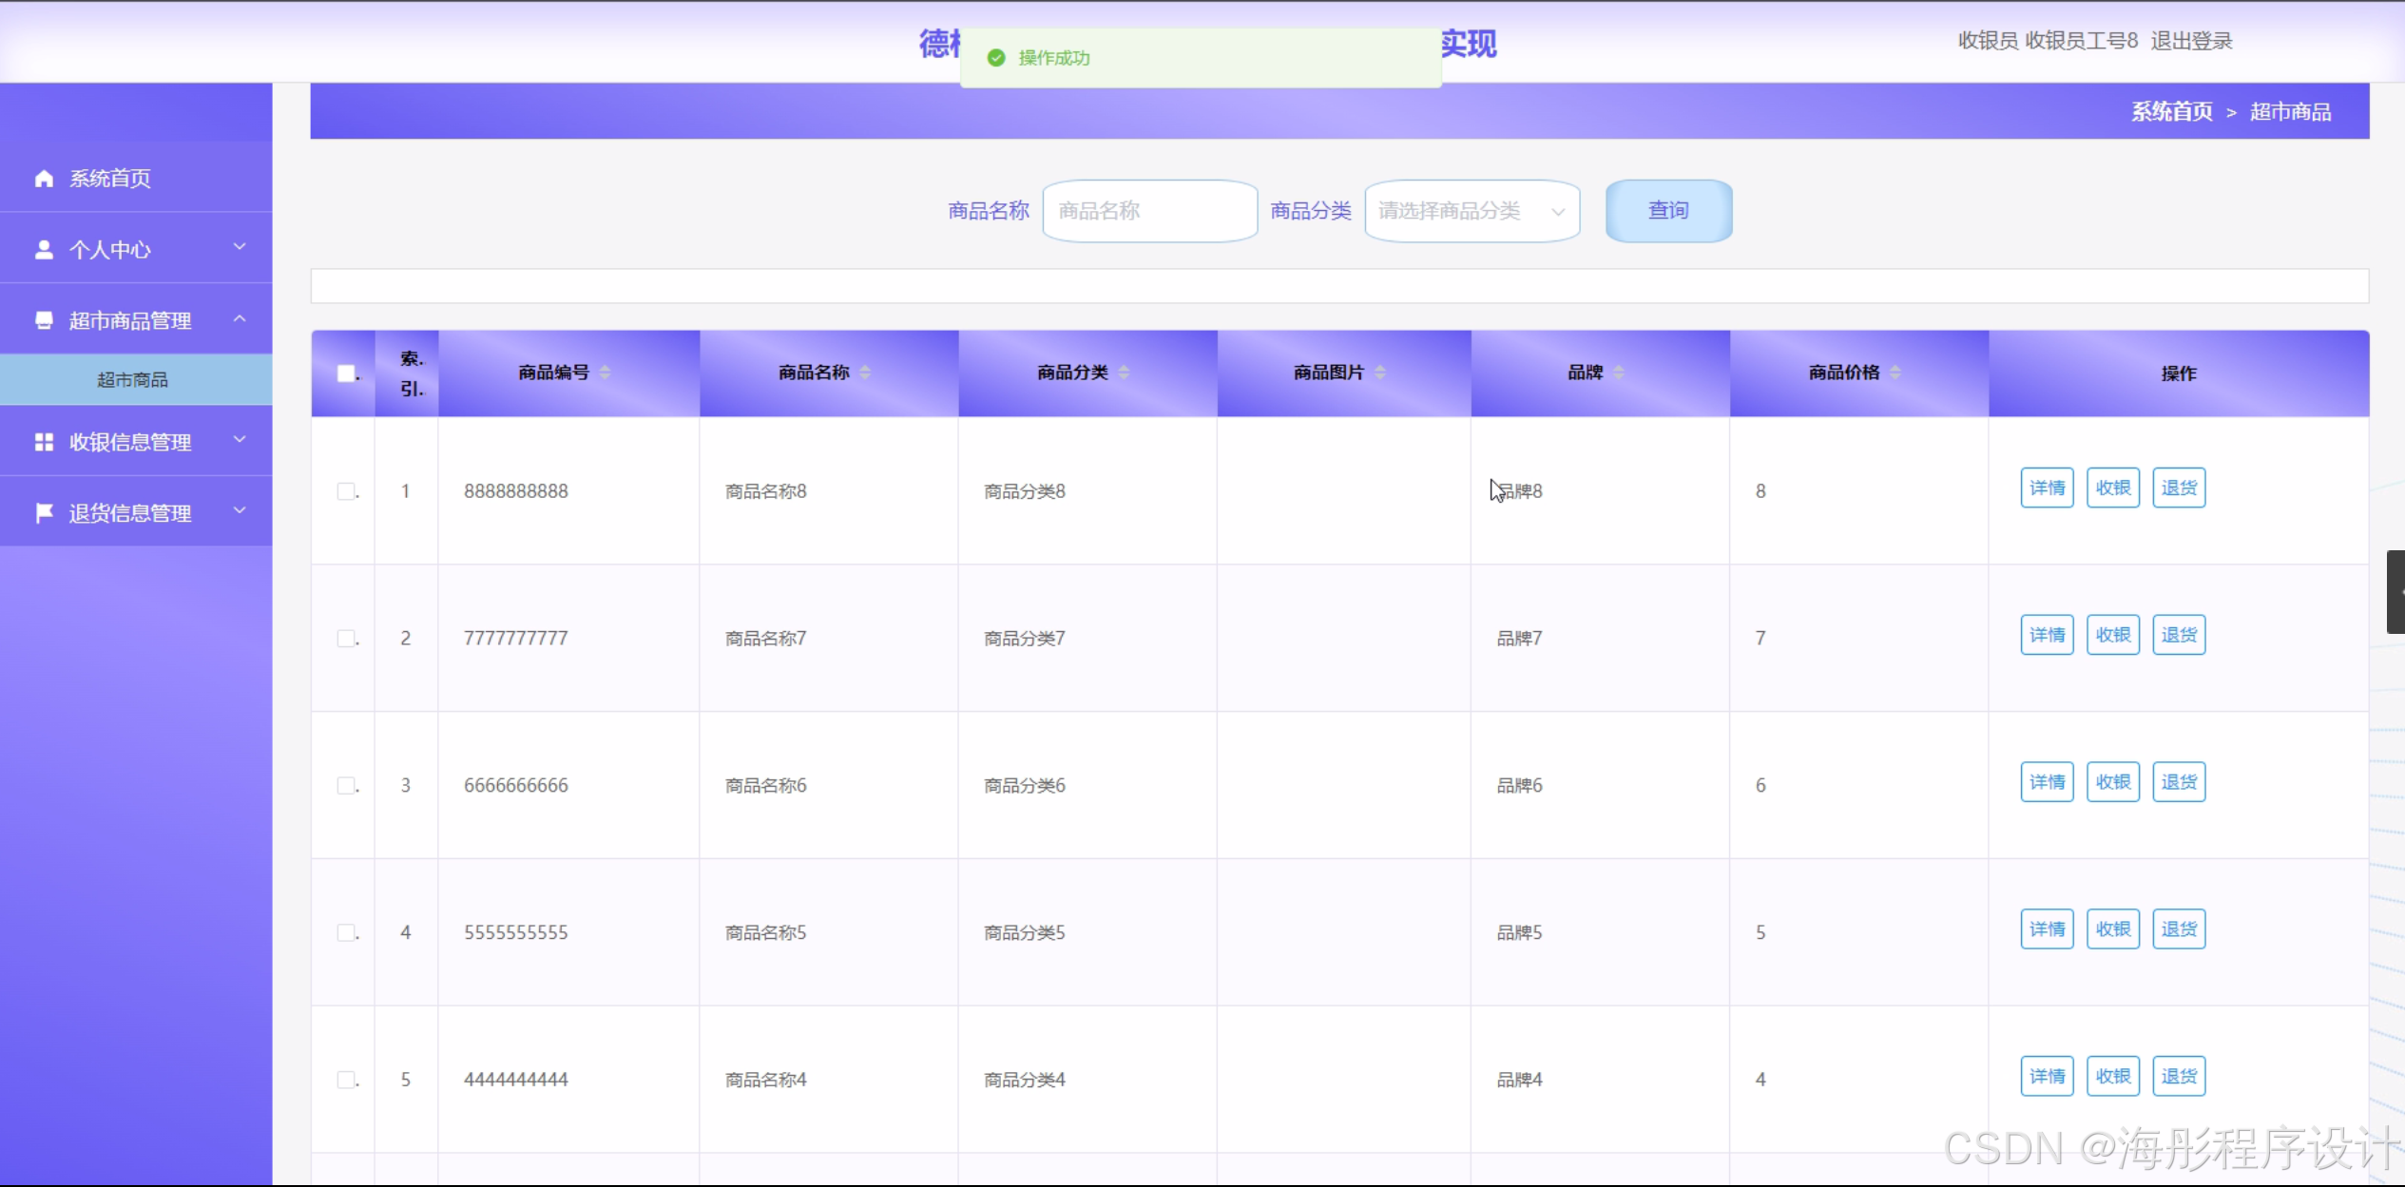Check the row for 商品名称8
The height and width of the screenshot is (1187, 2405).
tap(346, 491)
